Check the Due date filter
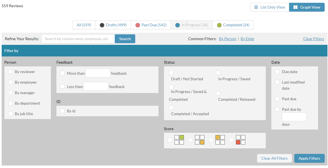Viewport: 328px width, 168px height. 277,72
